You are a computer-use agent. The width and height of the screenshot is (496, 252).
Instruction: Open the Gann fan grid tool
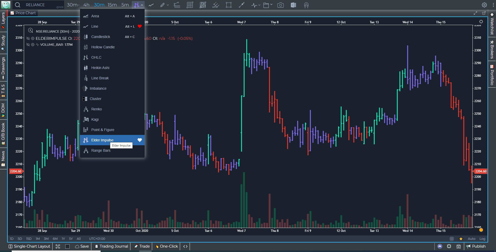203,5
